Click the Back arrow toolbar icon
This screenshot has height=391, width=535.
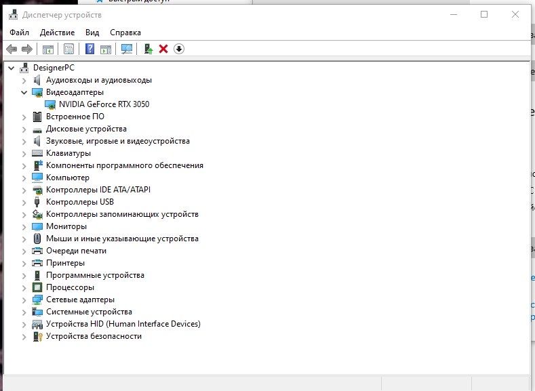pos(12,49)
